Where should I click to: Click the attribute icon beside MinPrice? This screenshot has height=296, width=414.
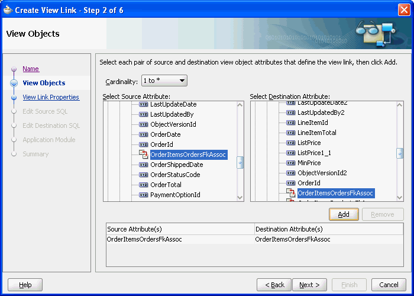click(x=291, y=163)
